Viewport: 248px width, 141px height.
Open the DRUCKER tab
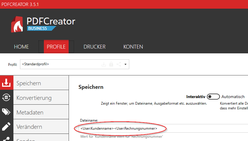tap(94, 47)
